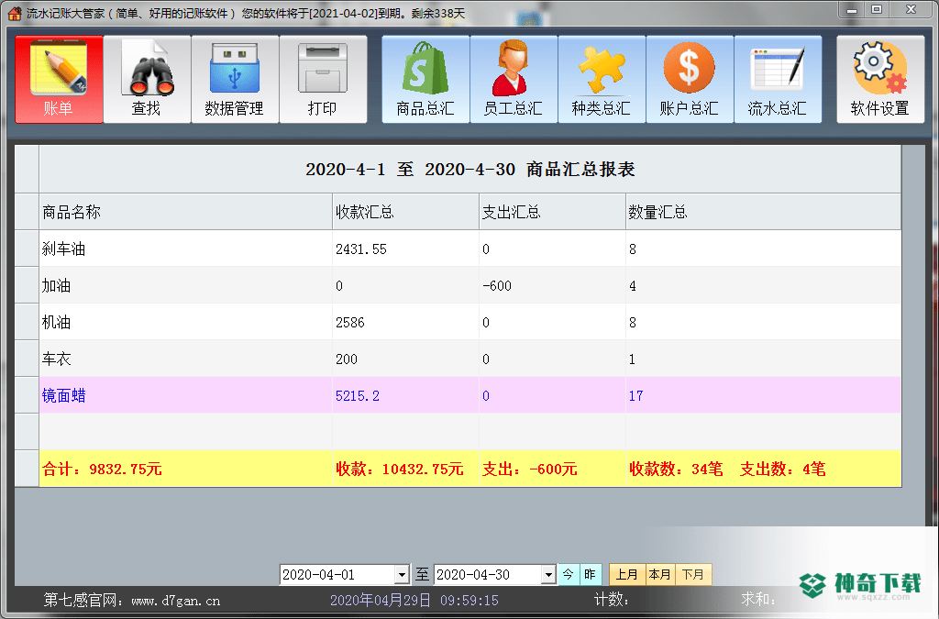Screen dimensions: 939x619
Task: Select the 机油 product row
Action: tap(470, 322)
